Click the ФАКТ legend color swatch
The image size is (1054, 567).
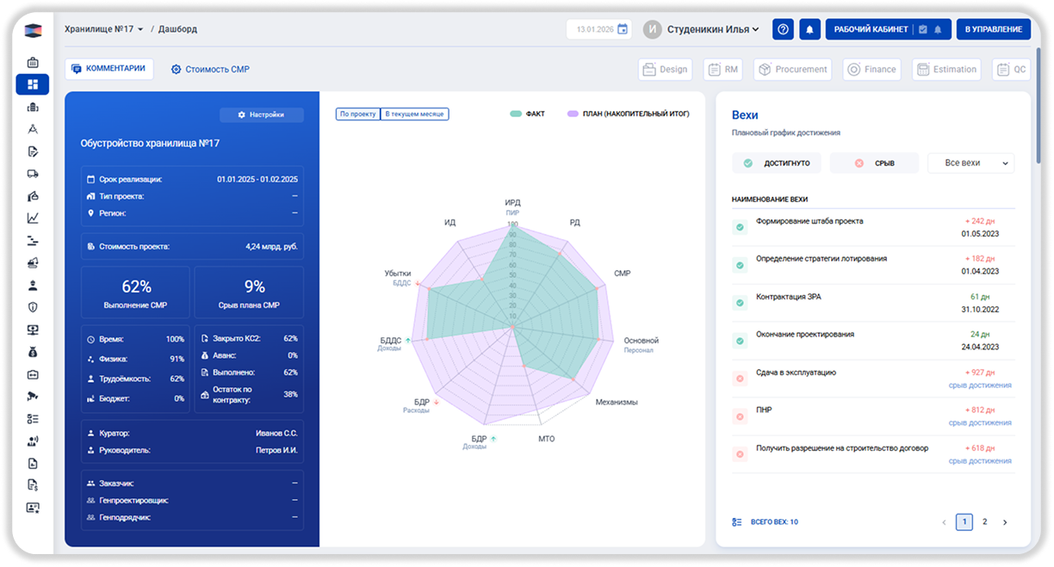click(x=516, y=114)
